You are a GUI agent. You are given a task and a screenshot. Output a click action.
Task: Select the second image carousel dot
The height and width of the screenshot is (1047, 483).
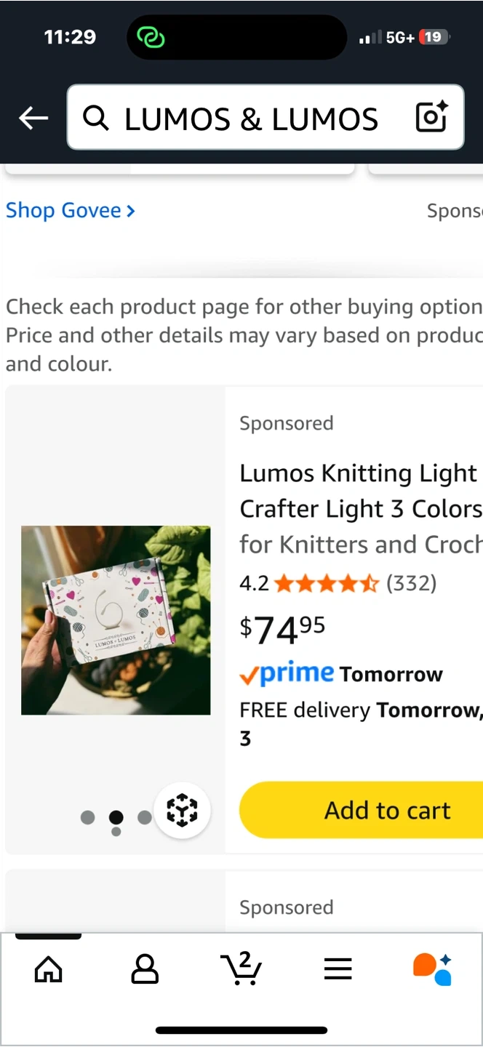point(116,817)
